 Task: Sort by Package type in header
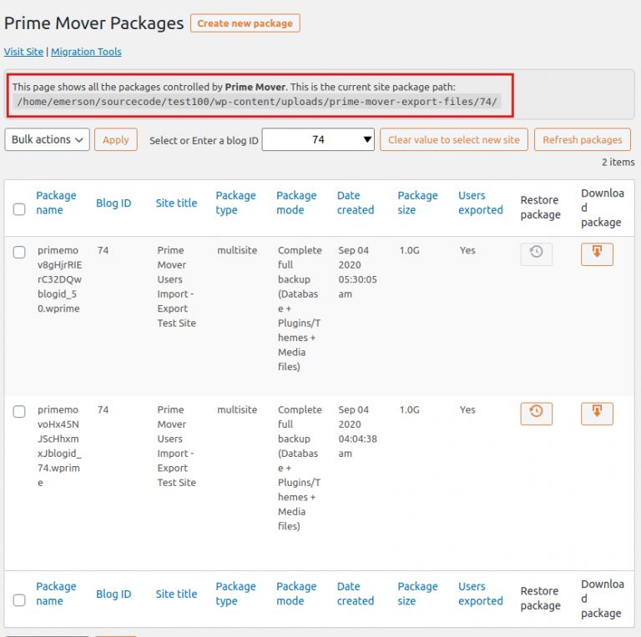pyautogui.click(x=236, y=203)
